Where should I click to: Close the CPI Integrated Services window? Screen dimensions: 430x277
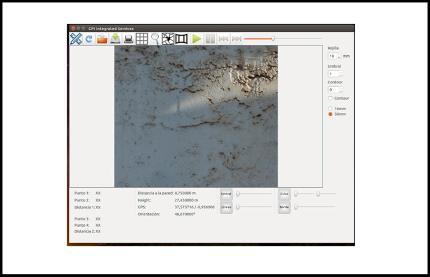[73, 28]
